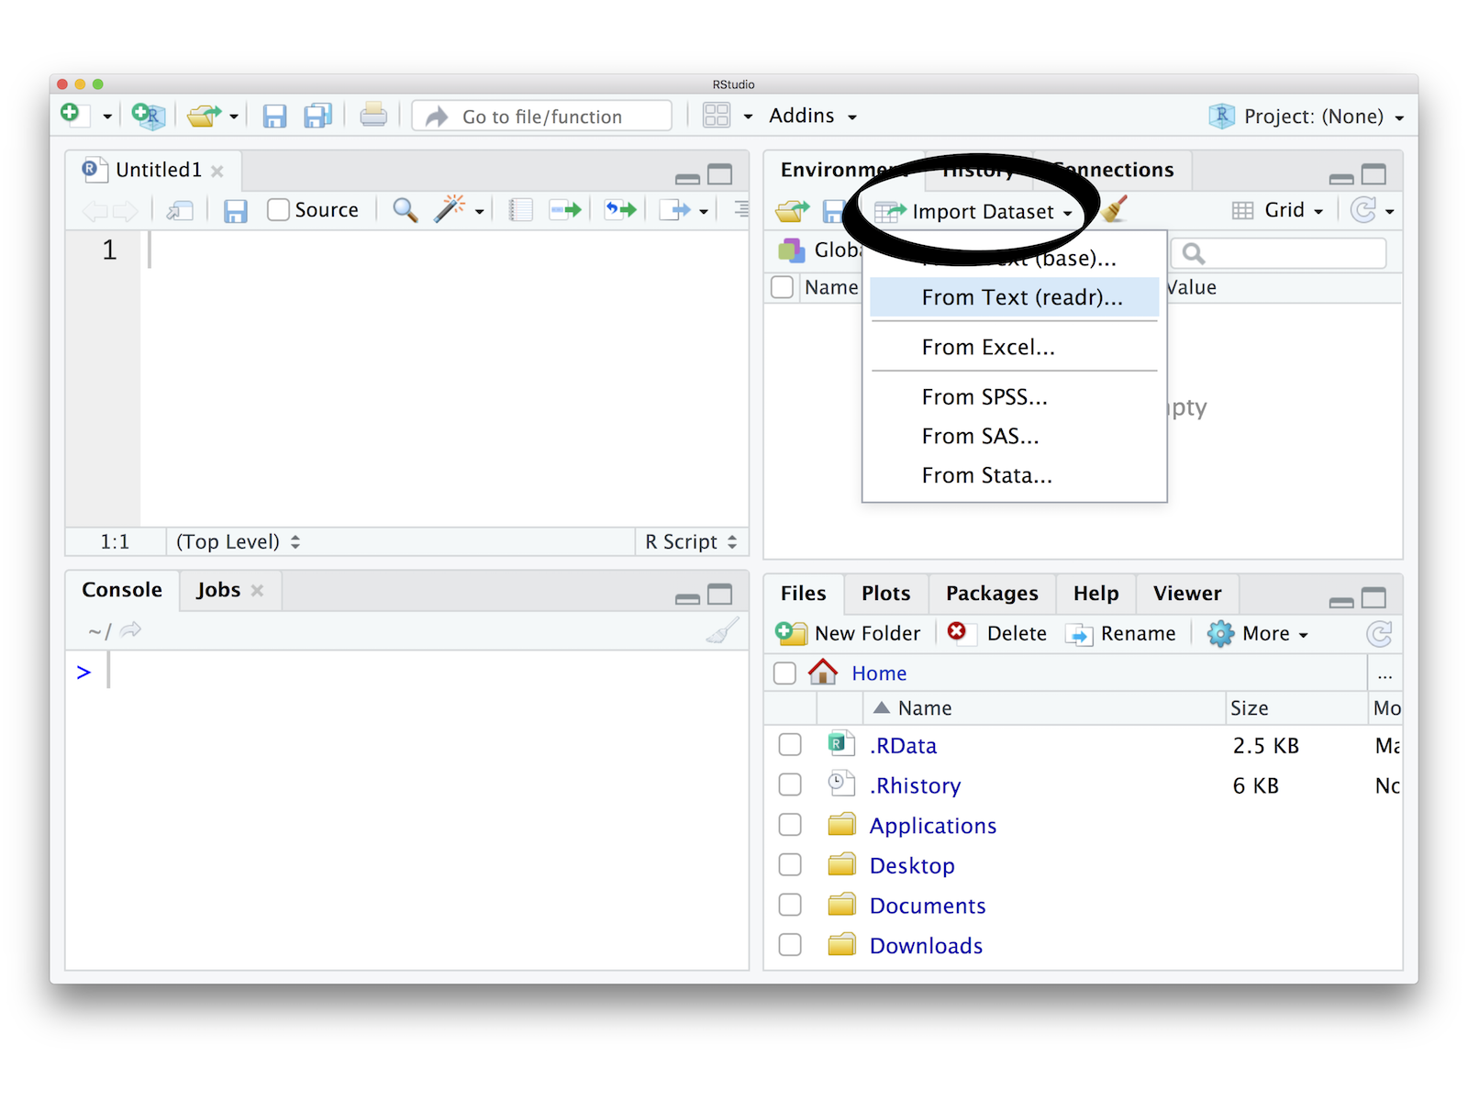This screenshot has width=1468, height=1101.
Task: Click the new project R icon
Action: pos(147,116)
